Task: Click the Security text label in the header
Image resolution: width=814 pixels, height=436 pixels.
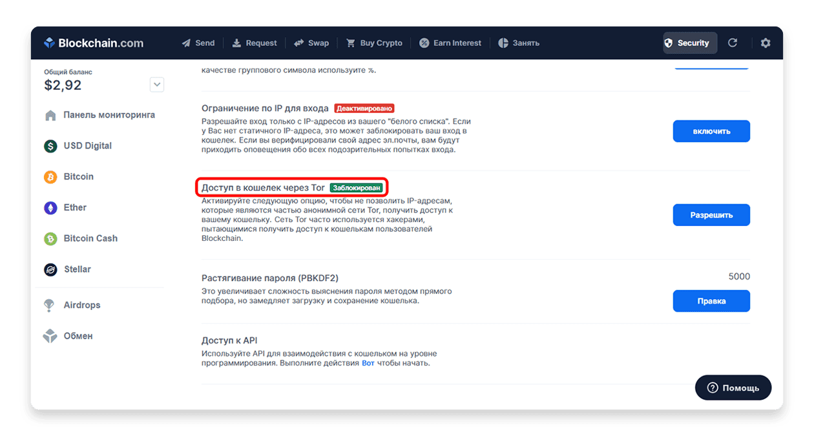Action: tap(693, 43)
